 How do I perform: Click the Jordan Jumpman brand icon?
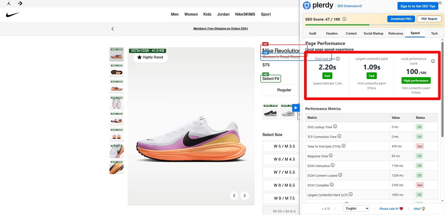(9, 3)
